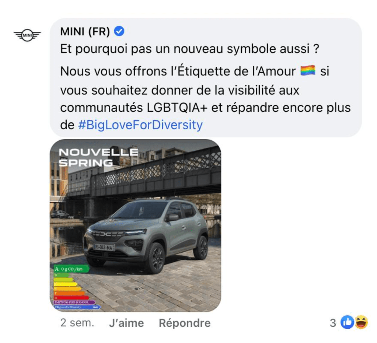Click the purple Émettons plus d'amour bar
This screenshot has width=377, height=343.
[74, 302]
